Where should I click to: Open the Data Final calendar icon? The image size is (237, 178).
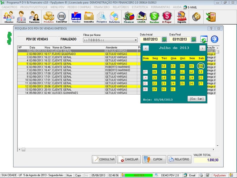(x=194, y=39)
